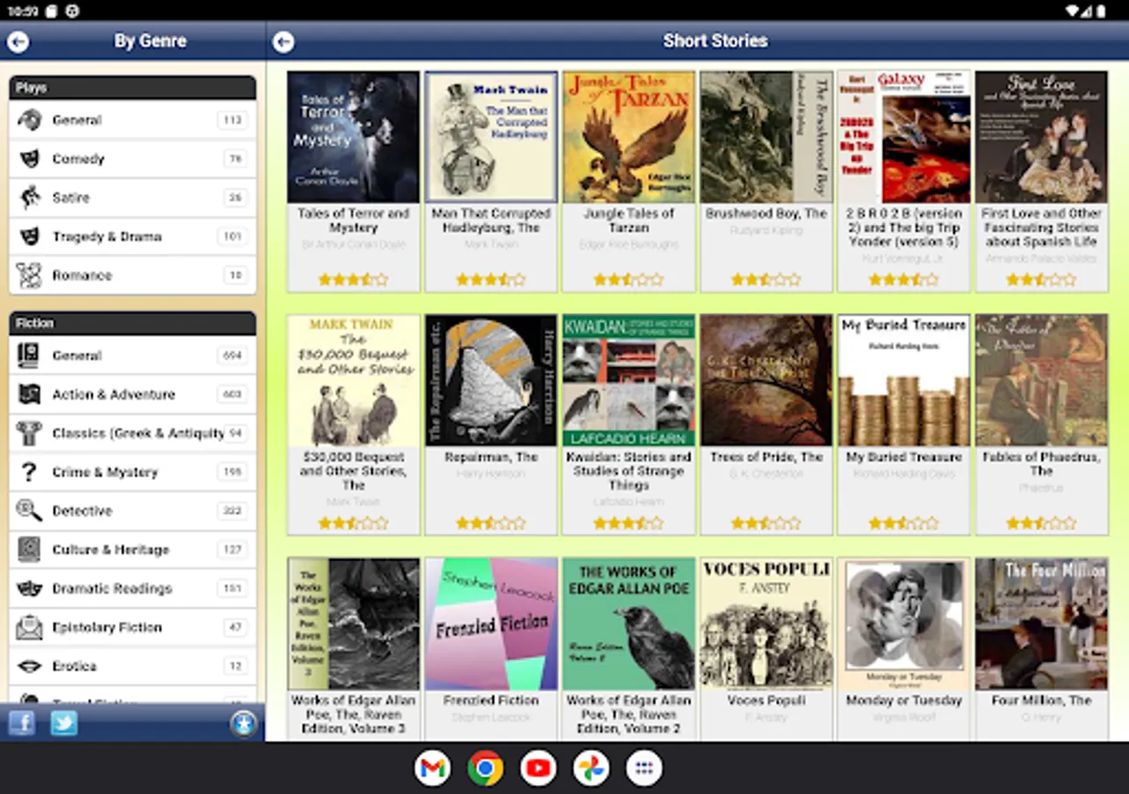
Task: Click the author name "Sir Arthur Conan Doyle"
Action: (354, 244)
